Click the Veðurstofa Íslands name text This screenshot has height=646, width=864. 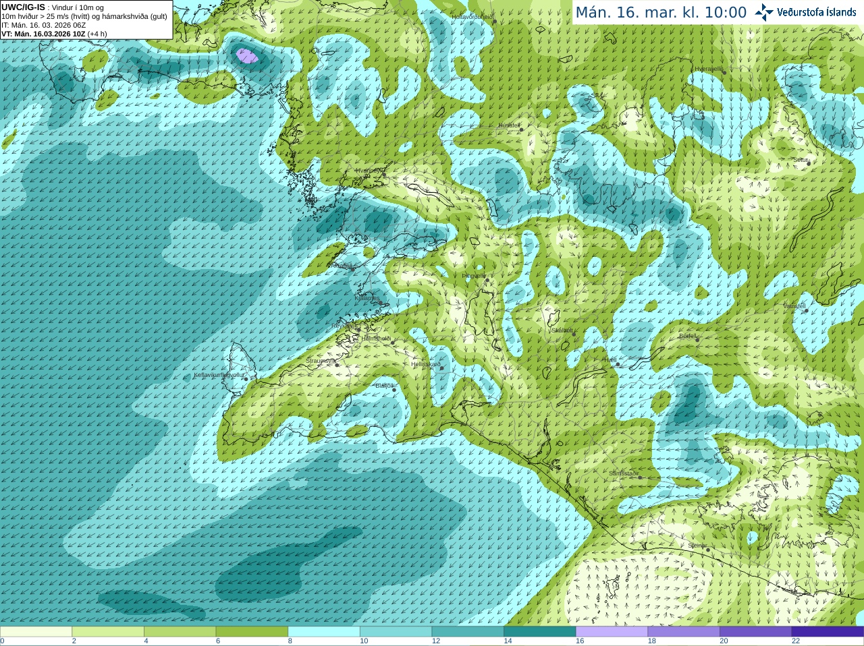[x=816, y=12]
